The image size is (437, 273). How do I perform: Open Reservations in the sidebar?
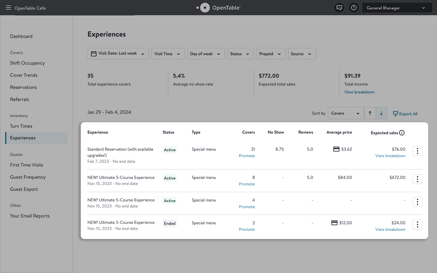[23, 87]
